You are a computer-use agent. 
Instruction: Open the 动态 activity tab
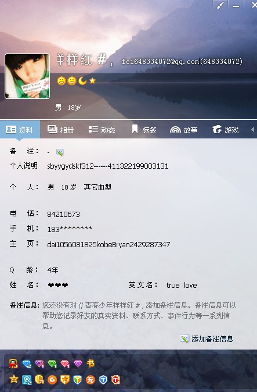pos(102,130)
